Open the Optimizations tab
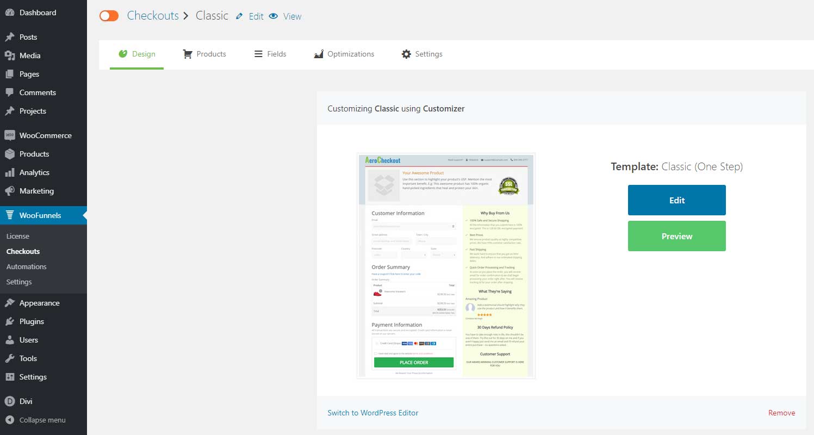 click(x=344, y=54)
